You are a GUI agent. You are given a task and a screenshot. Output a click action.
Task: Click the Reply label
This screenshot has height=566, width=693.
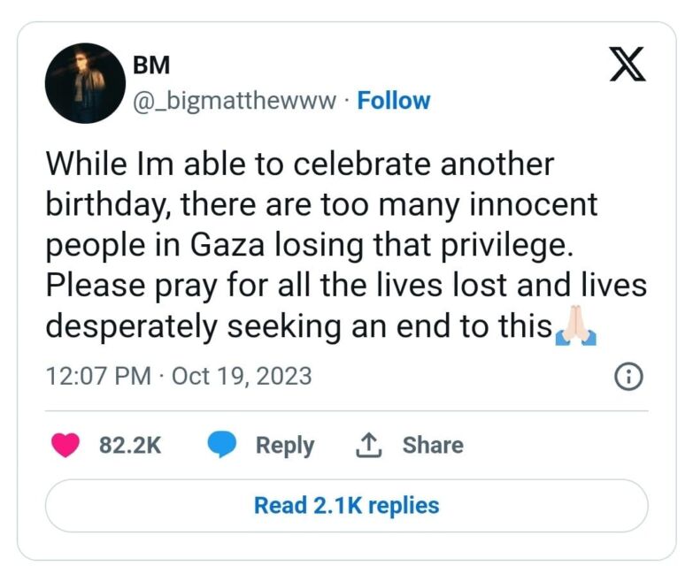click(285, 445)
